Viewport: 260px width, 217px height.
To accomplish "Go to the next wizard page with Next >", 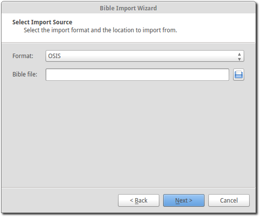I will click(x=184, y=201).
